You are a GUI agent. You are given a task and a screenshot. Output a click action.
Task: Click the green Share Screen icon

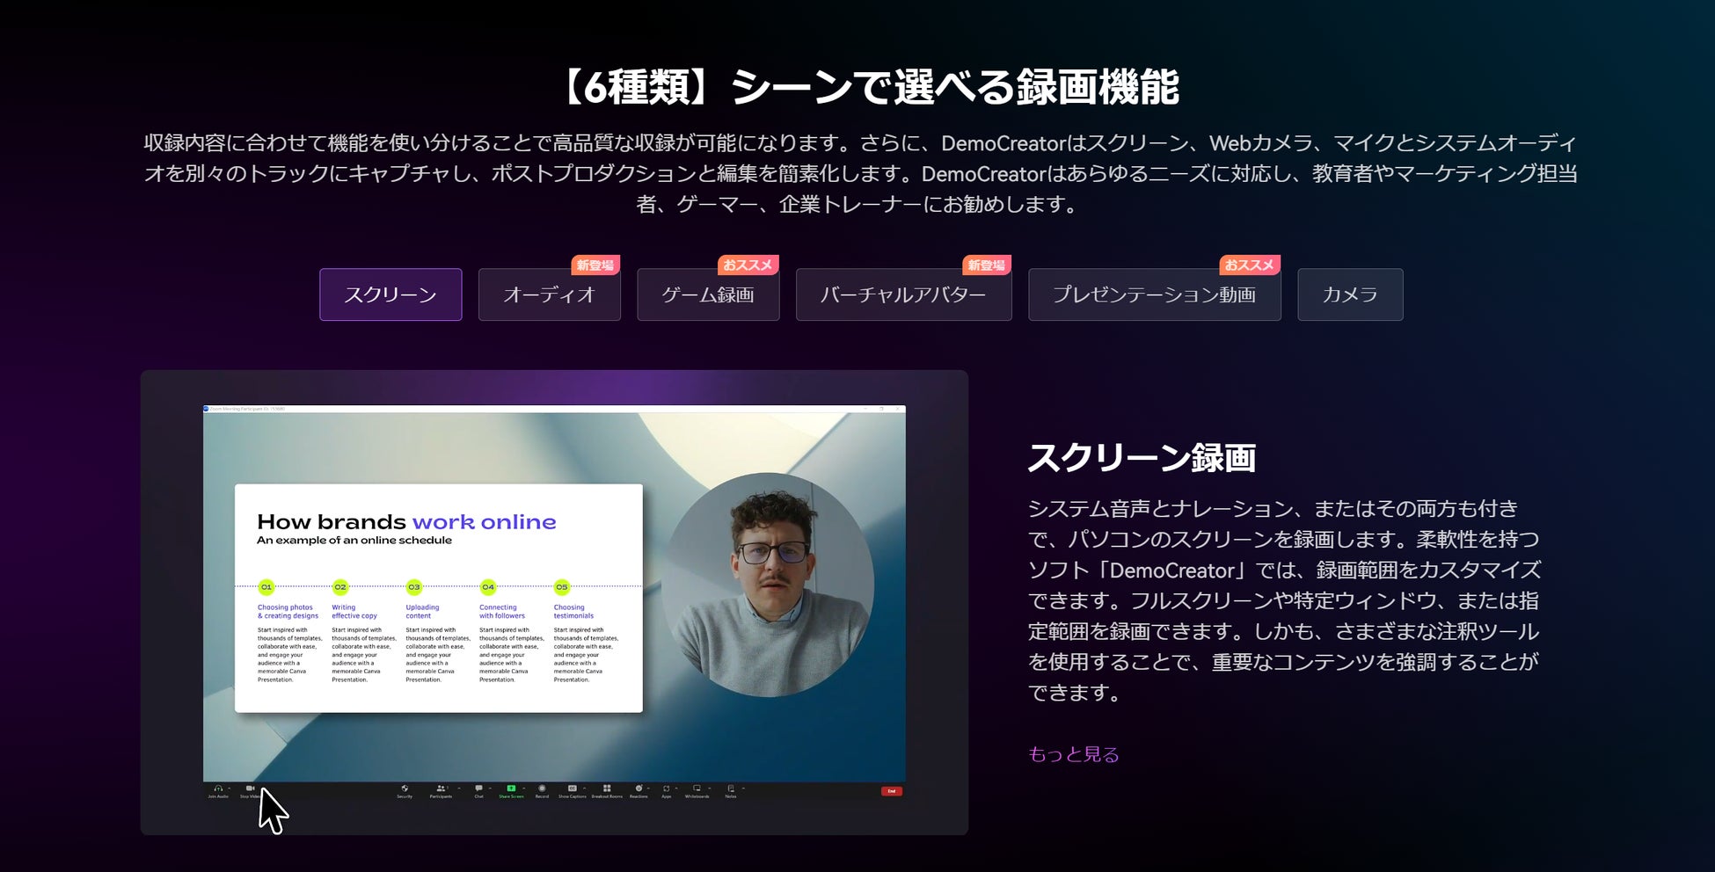[x=511, y=788]
